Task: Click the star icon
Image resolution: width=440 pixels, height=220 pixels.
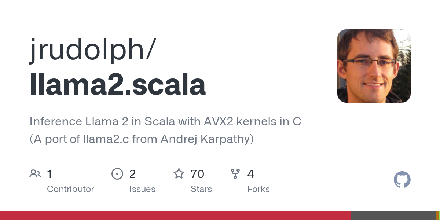Action: [179, 174]
